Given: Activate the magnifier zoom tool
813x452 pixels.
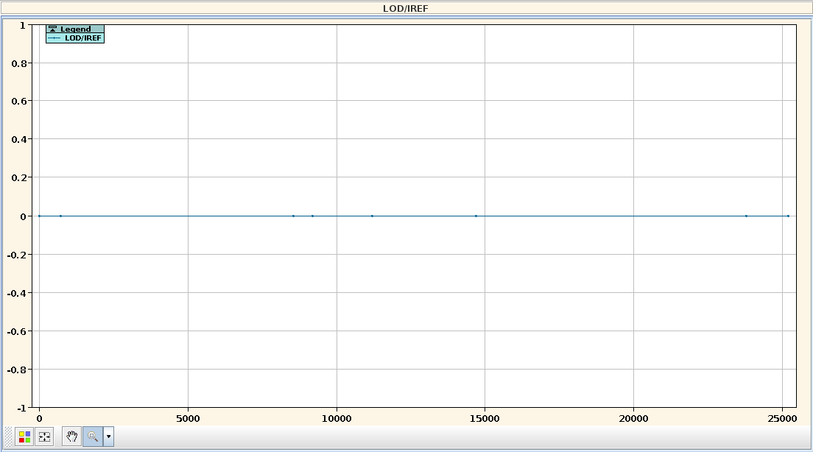Looking at the screenshot, I should pyautogui.click(x=93, y=437).
